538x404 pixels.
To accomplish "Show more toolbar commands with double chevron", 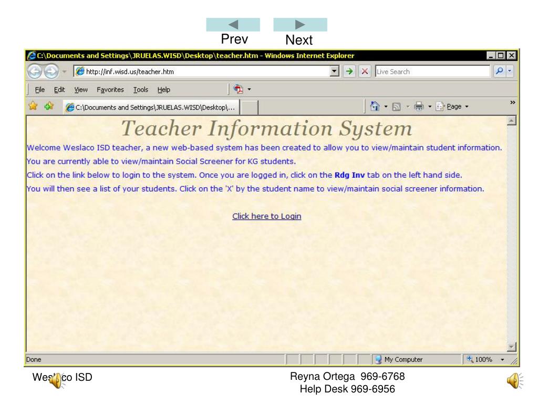I will (512, 103).
